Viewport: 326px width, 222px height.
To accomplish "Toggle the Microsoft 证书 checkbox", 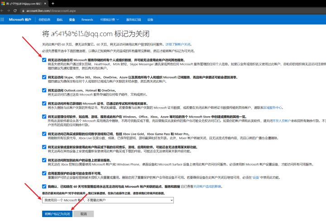I will 44,104.
